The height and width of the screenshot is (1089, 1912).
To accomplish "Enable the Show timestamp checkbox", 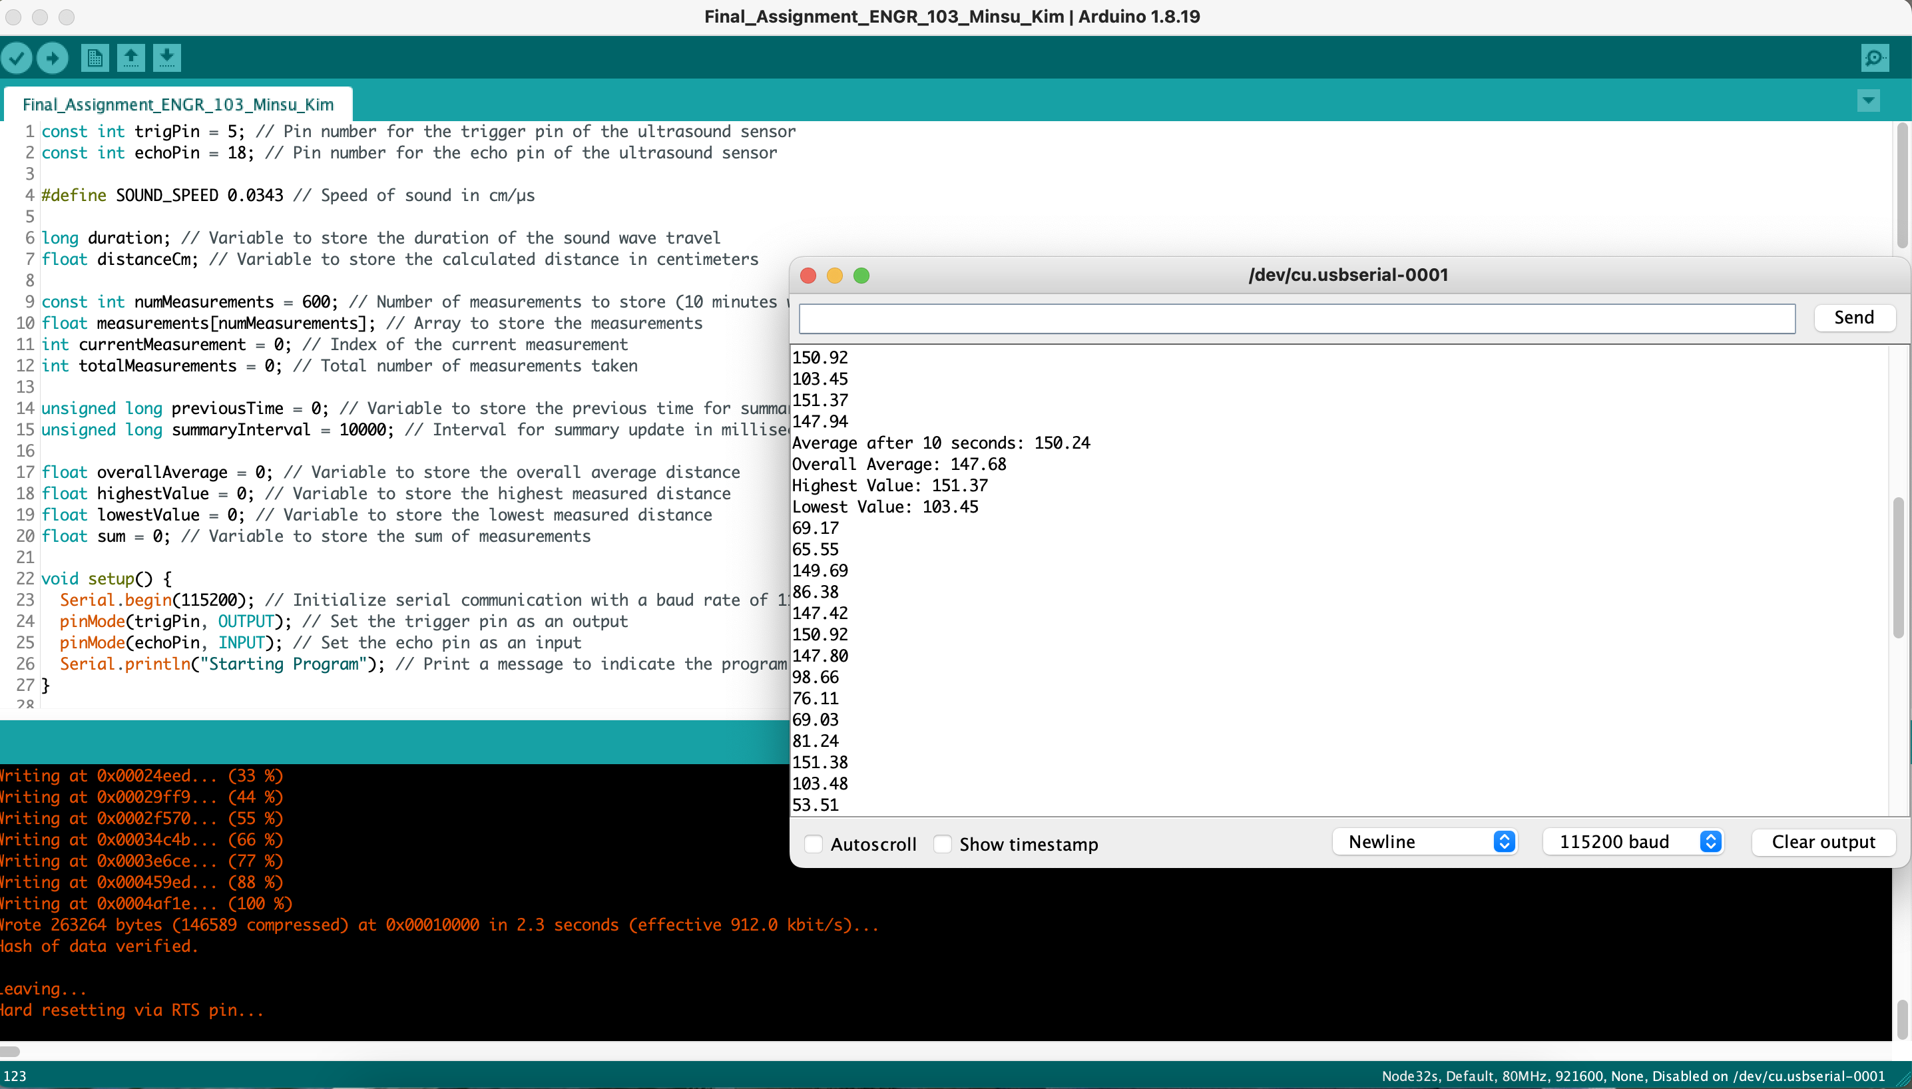I will point(943,843).
